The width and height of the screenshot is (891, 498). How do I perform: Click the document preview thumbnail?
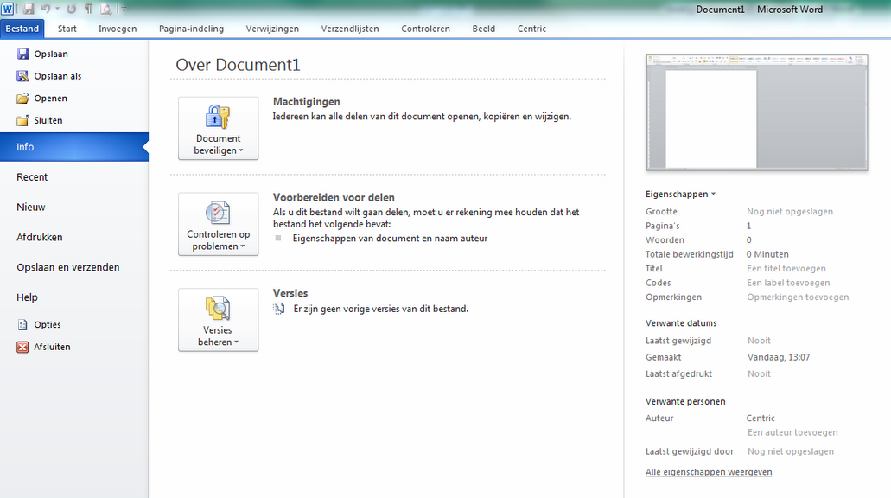pos(757,112)
